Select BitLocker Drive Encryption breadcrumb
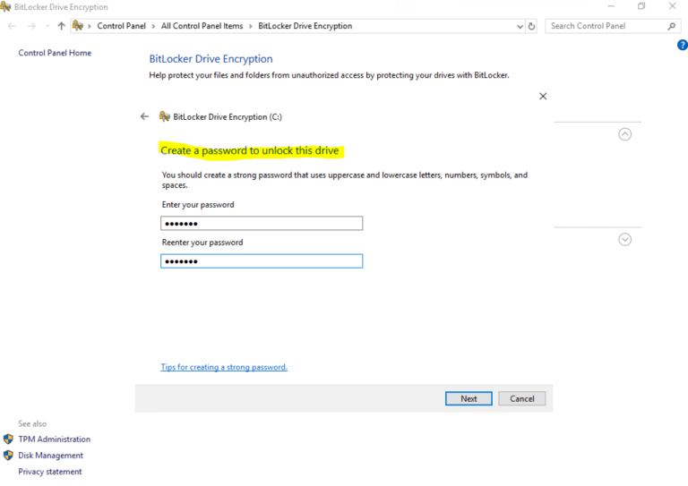The image size is (688, 486). [305, 26]
